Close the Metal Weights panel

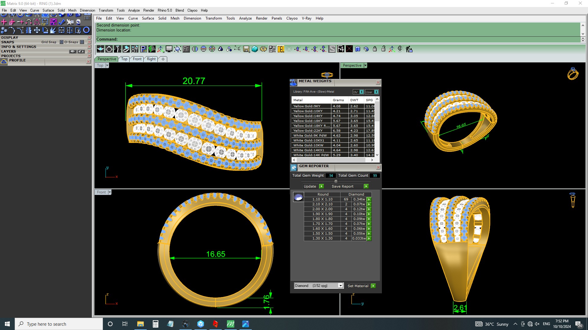(x=378, y=82)
